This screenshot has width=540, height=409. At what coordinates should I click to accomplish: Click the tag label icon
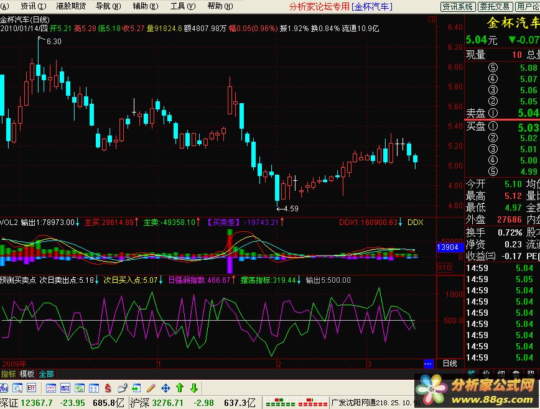pos(123,388)
